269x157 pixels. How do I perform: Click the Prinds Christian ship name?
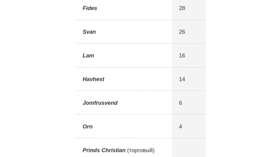[104, 150]
